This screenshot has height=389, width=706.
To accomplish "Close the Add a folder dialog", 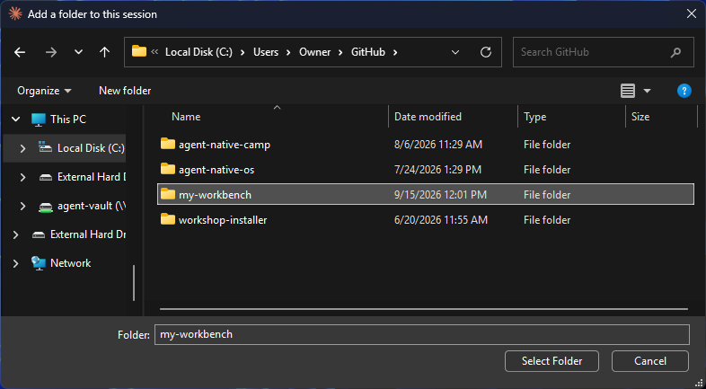I will pos(691,14).
